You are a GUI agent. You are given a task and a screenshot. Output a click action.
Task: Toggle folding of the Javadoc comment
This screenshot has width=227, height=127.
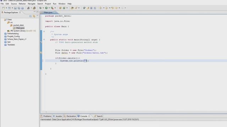click(x=44, y=31)
